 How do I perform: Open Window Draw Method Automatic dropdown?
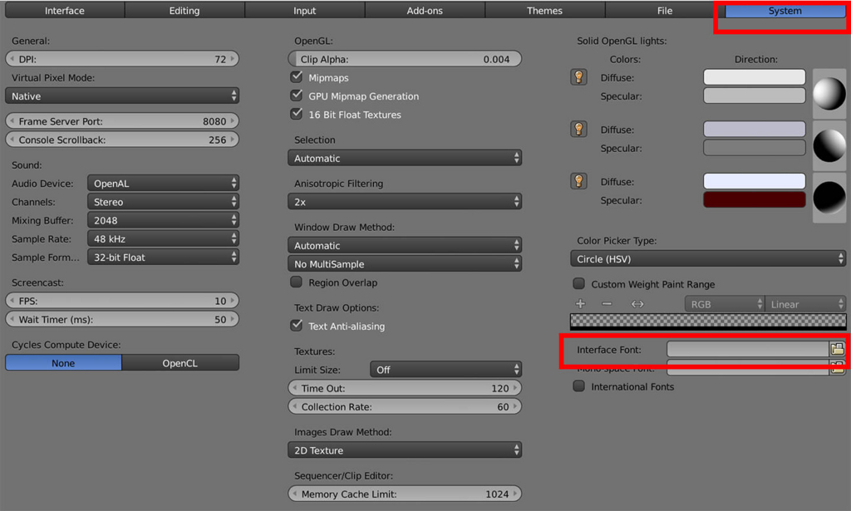pos(405,245)
